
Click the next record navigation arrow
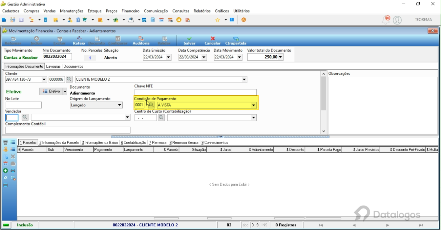tap(388, 225)
